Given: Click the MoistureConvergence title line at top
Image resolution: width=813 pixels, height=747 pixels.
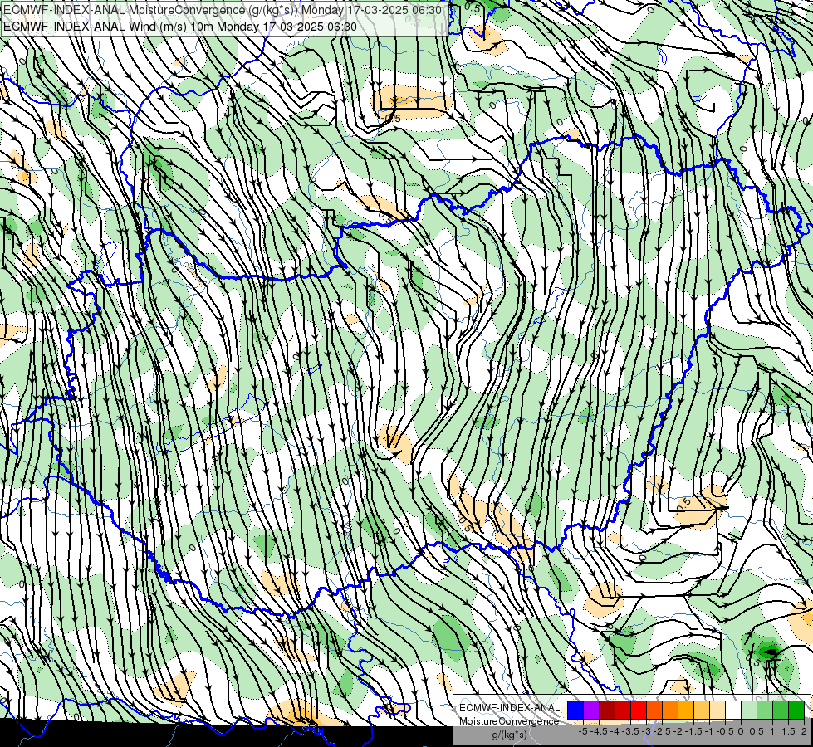Looking at the screenshot, I should (223, 10).
